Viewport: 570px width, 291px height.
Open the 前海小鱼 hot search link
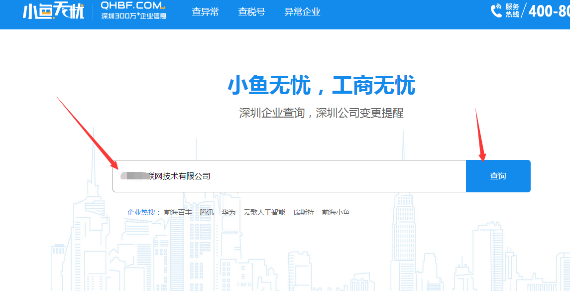click(336, 212)
